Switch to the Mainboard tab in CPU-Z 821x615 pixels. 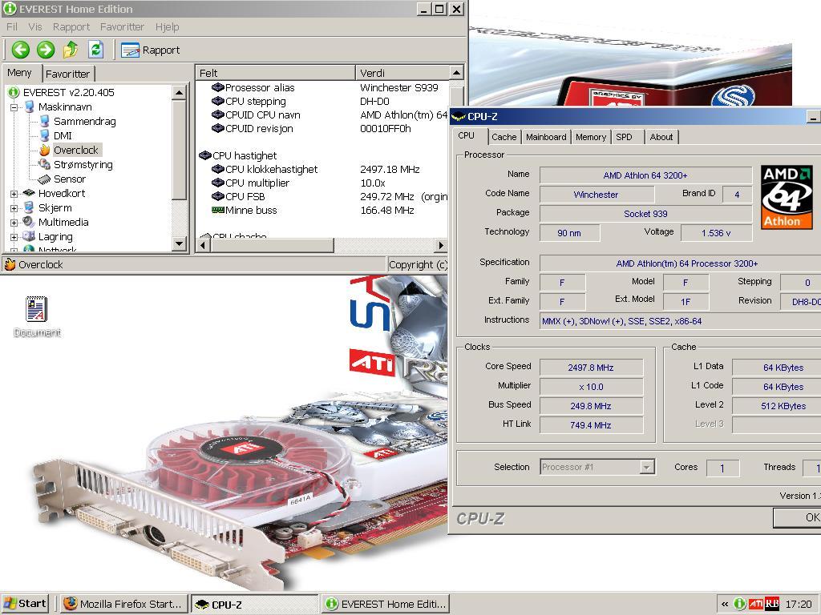click(546, 137)
